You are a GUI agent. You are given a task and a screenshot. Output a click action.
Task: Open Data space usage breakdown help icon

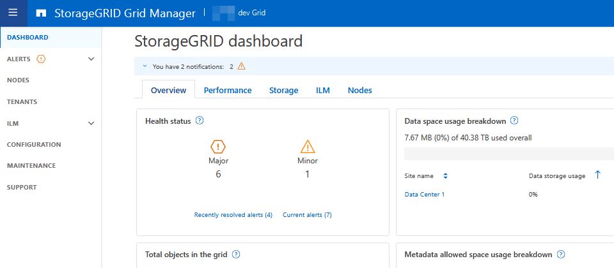pos(514,121)
